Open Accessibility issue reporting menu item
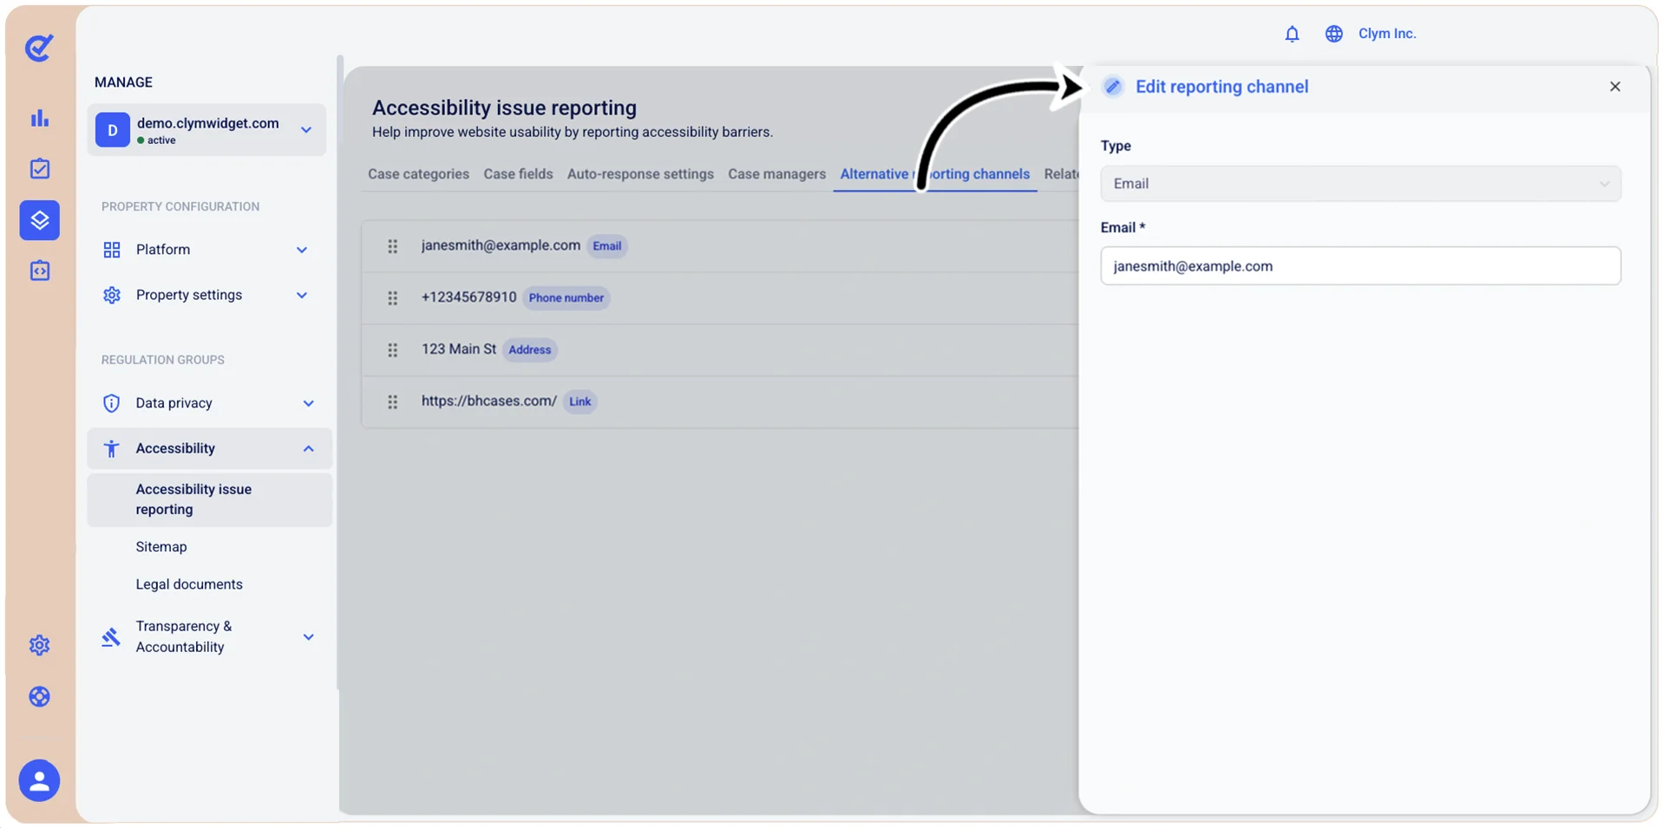 209,499
